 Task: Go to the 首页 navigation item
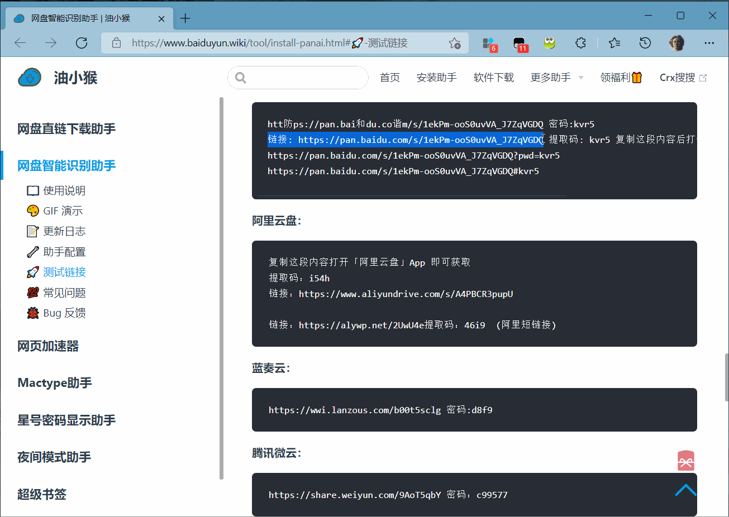(x=389, y=78)
